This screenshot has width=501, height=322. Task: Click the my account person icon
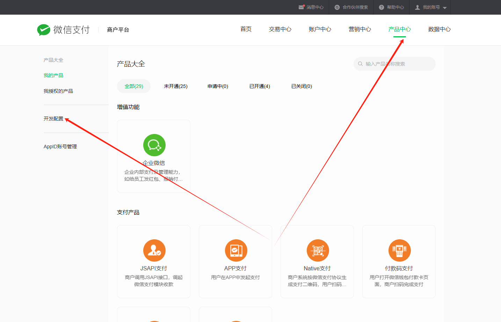[417, 7]
